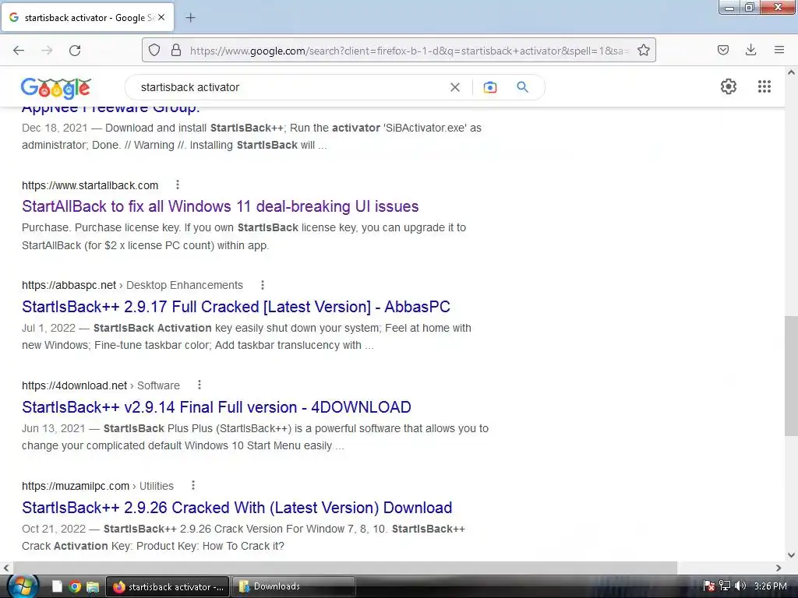Go to the Google logo homepage
Screen dimensions: 798x598
point(56,88)
